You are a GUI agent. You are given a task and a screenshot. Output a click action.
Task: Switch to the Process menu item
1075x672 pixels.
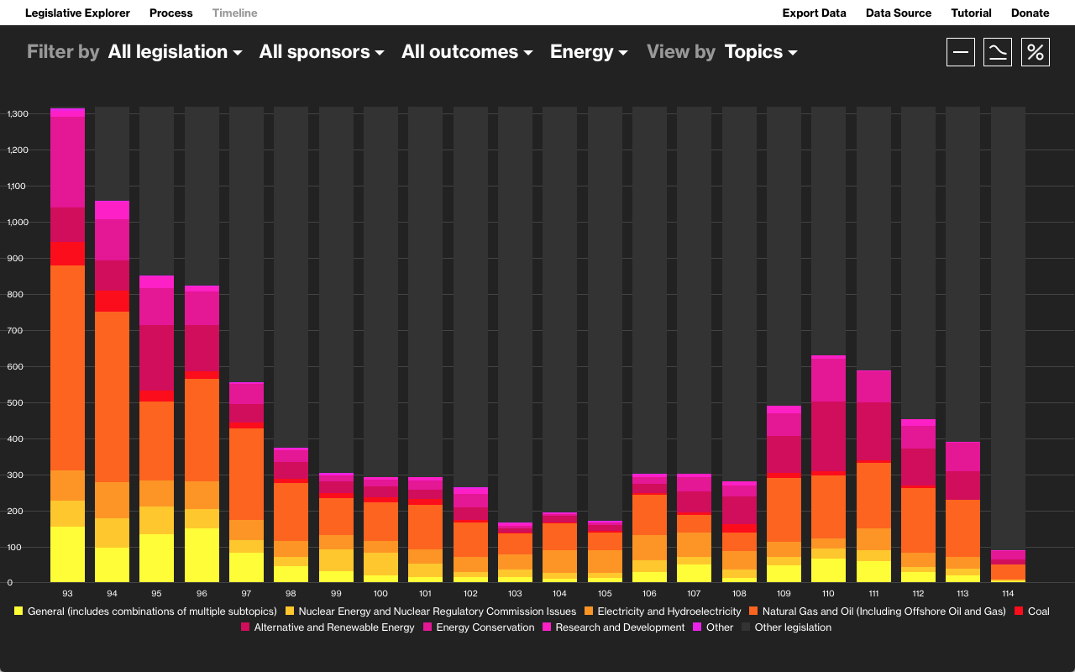coord(170,13)
